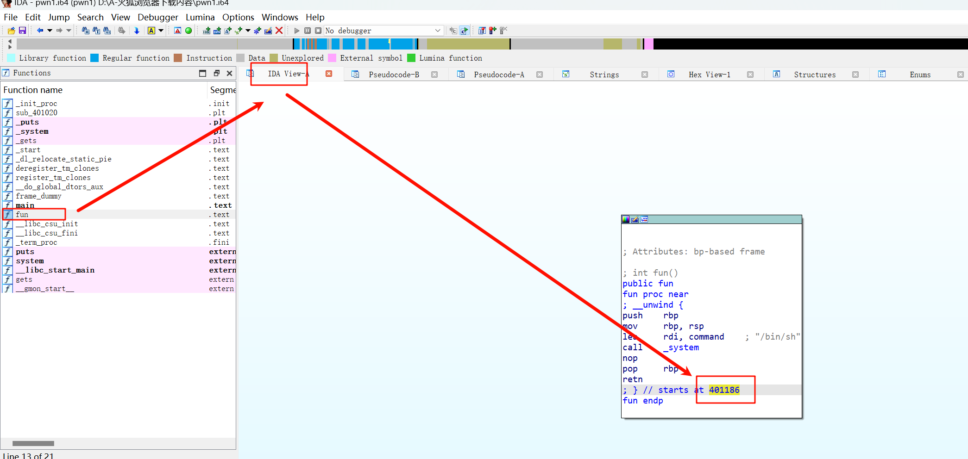Image resolution: width=968 pixels, height=459 pixels.
Task: Select the _start function row
Action: tap(119, 150)
